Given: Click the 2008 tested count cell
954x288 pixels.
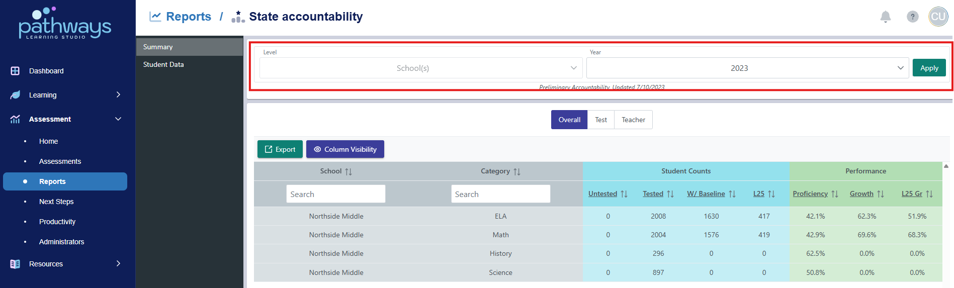Looking at the screenshot, I should tap(658, 216).
